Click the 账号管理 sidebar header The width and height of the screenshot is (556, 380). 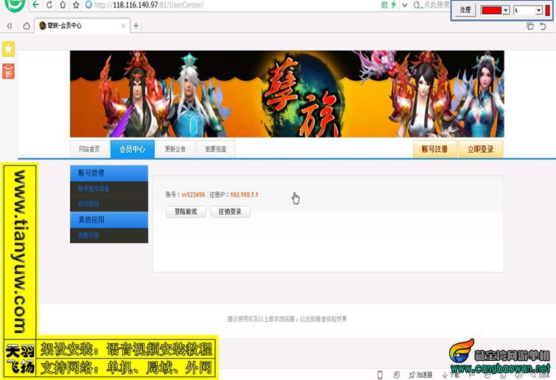tap(109, 173)
